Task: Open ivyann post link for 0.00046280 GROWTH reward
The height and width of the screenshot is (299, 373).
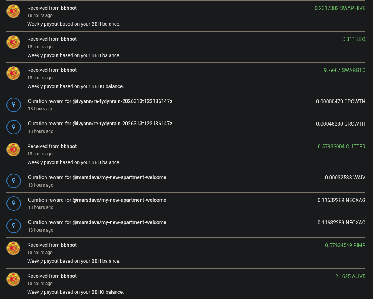Action: point(122,124)
